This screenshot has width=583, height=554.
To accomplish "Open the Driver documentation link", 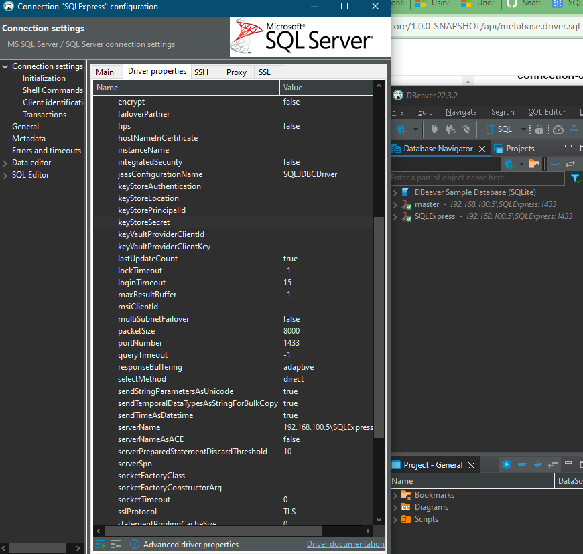I will (345, 544).
